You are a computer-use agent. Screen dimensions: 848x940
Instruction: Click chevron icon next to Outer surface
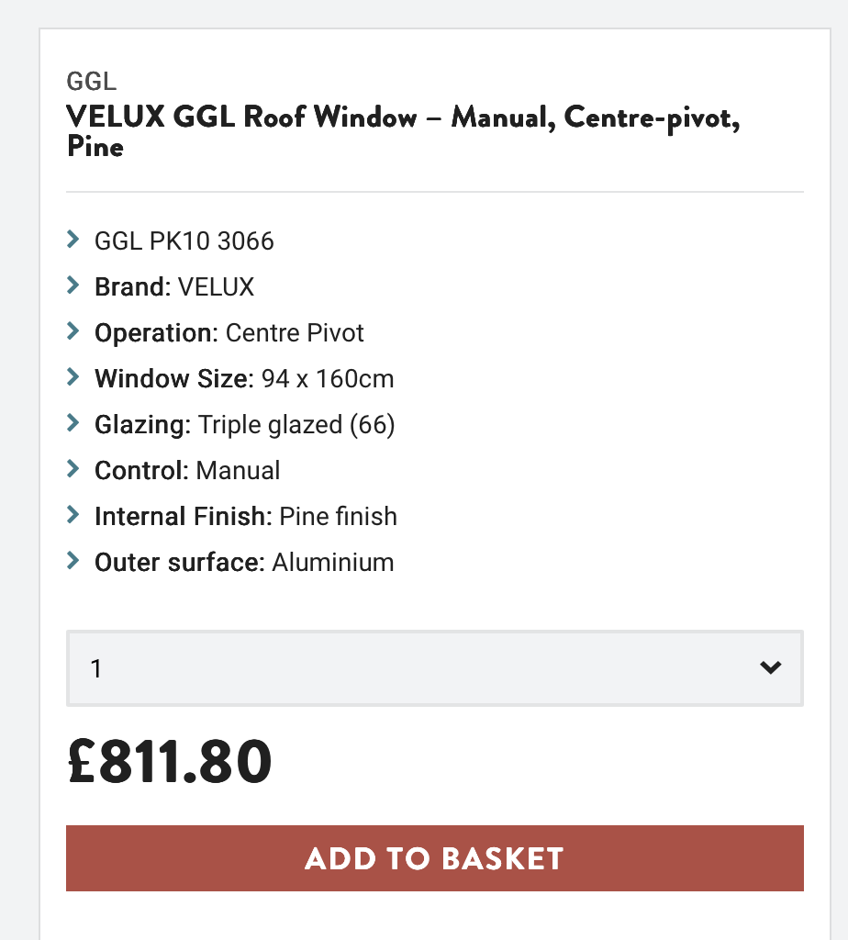point(73,561)
